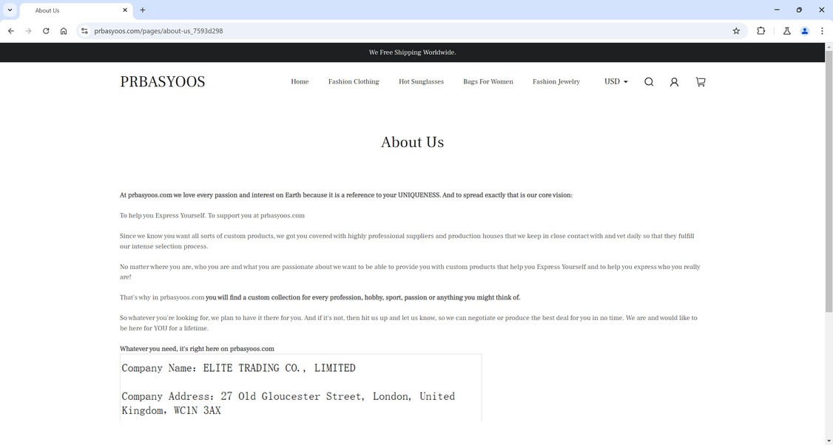Go back using browser back arrow
The image size is (833, 445).
(11, 31)
